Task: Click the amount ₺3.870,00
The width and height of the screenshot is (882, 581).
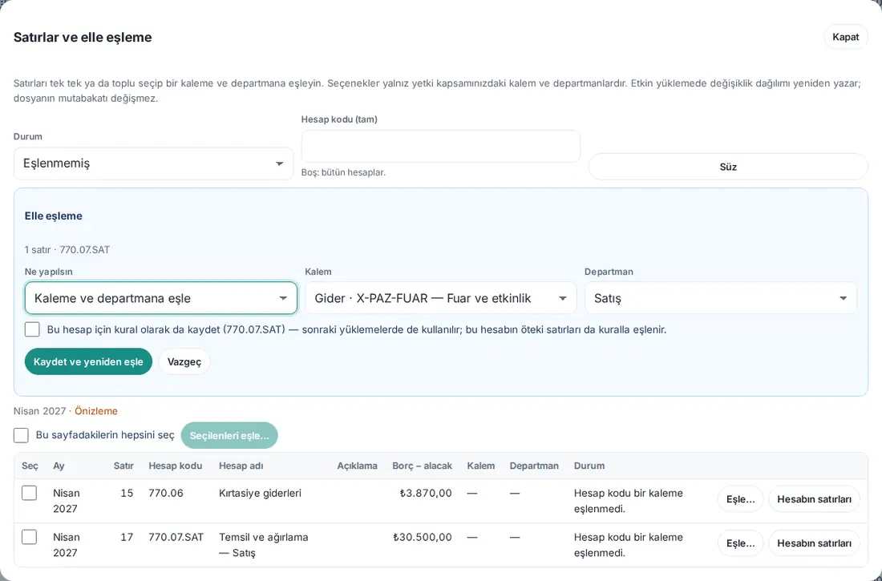Action: [426, 494]
